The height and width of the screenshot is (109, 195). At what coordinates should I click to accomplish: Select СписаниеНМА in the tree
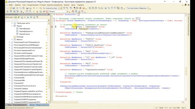point(19,81)
